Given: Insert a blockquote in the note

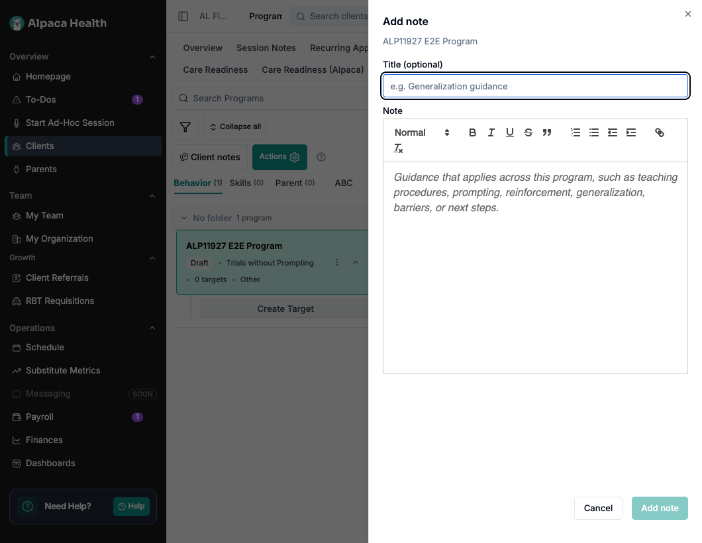Looking at the screenshot, I should pyautogui.click(x=546, y=132).
